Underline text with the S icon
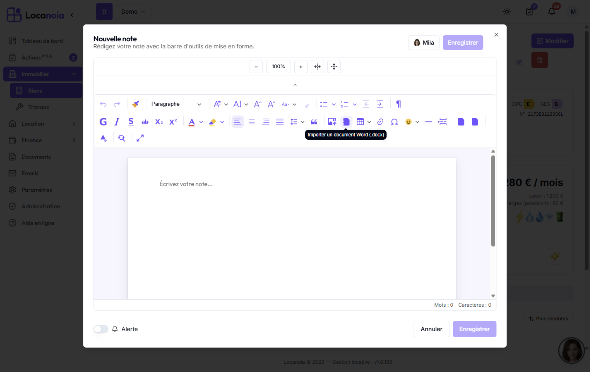 [131, 122]
